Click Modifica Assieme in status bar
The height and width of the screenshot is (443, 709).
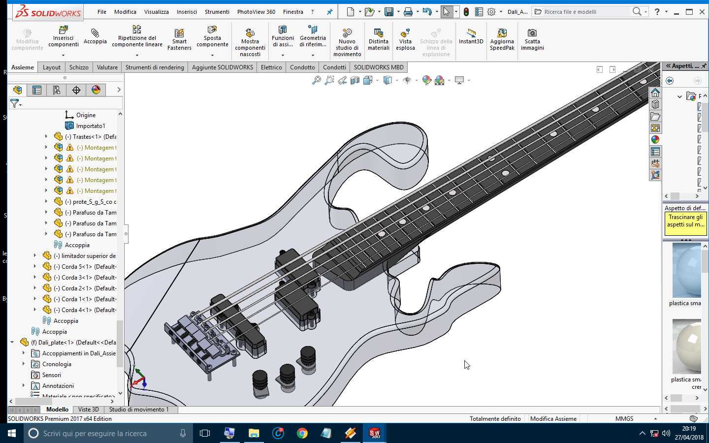[553, 419]
